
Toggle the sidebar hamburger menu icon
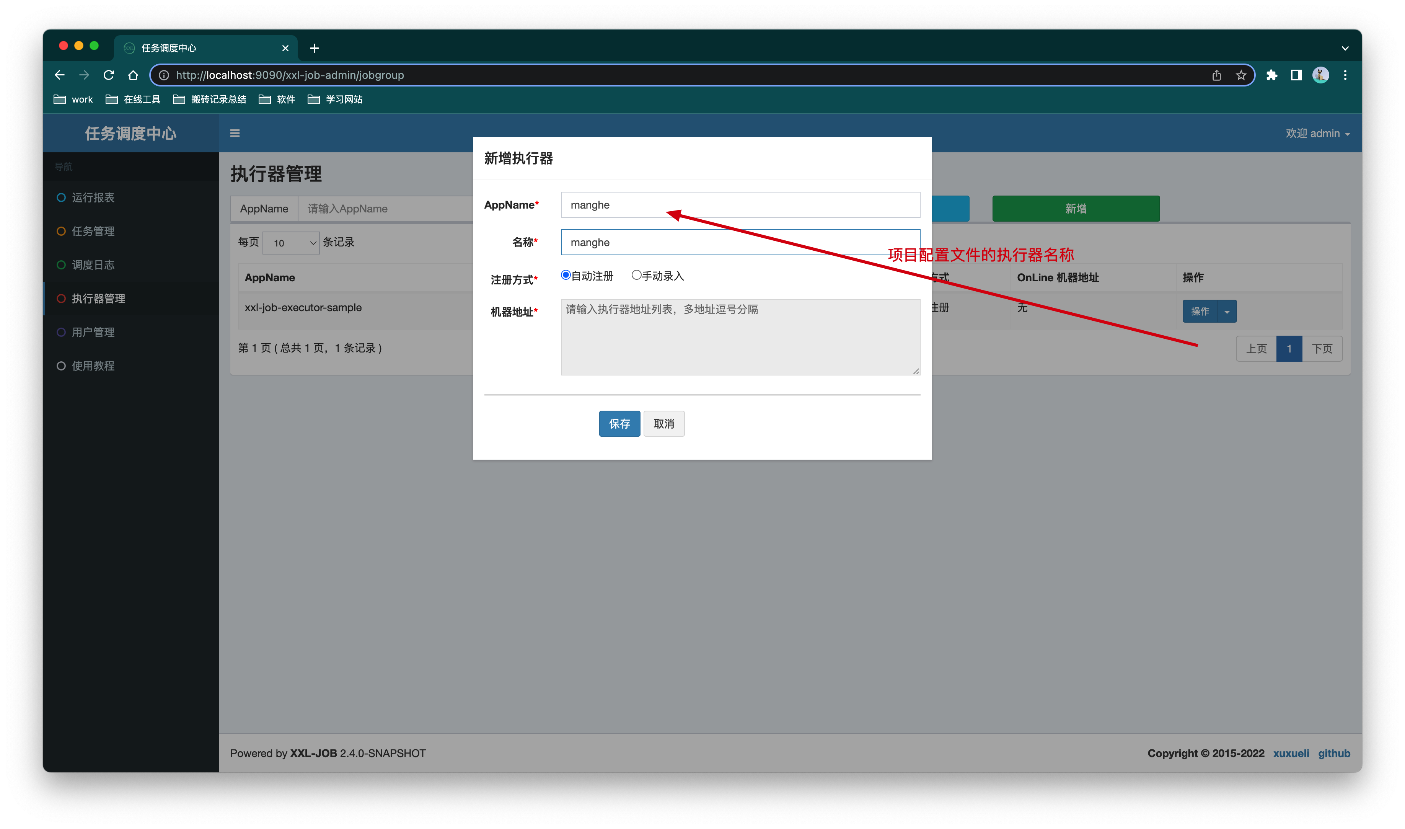point(235,133)
